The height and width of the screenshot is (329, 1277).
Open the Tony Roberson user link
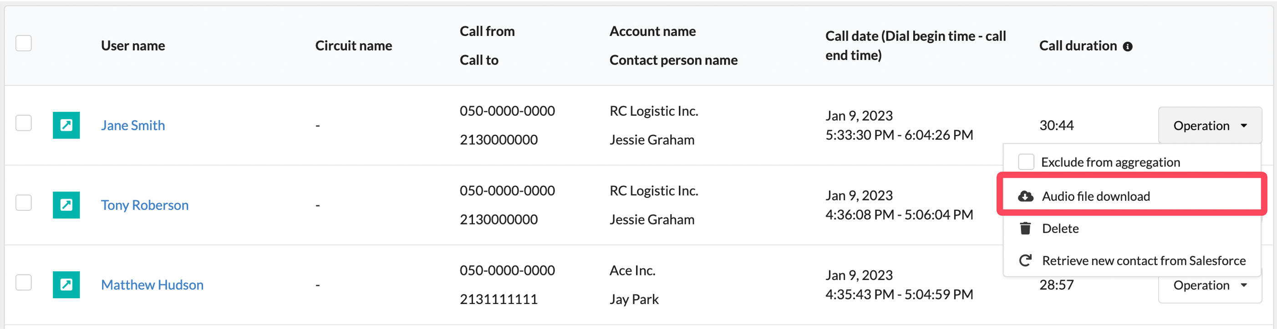[145, 205]
